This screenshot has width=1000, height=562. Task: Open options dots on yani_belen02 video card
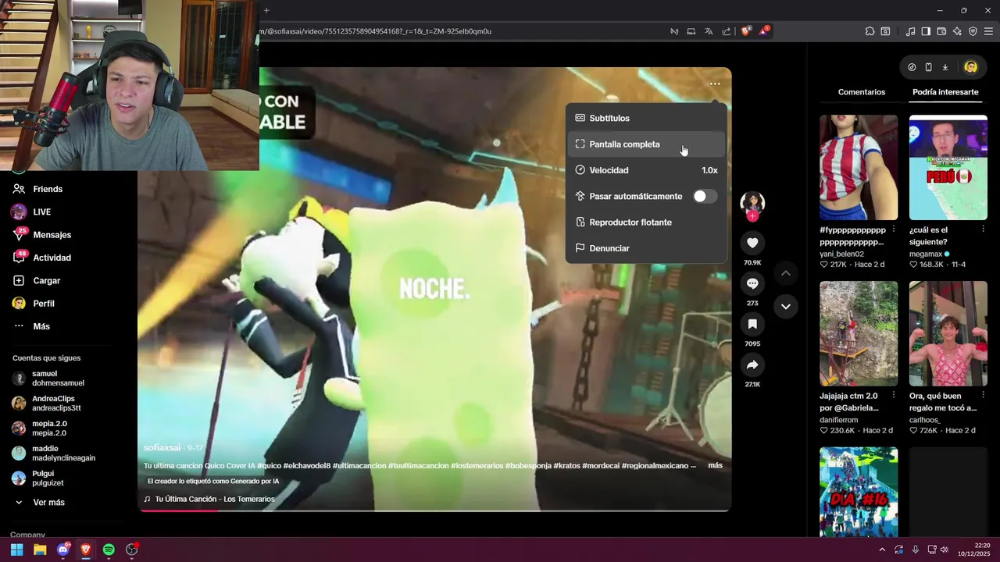[893, 229]
